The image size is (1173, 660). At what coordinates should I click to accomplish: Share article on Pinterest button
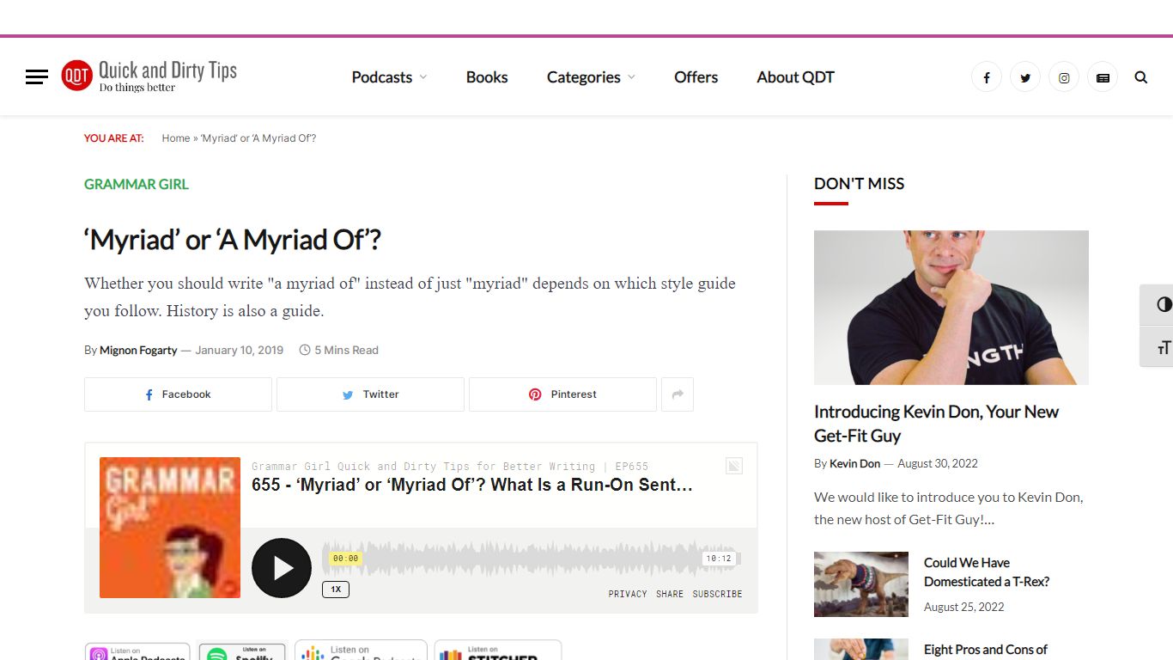tap(562, 394)
